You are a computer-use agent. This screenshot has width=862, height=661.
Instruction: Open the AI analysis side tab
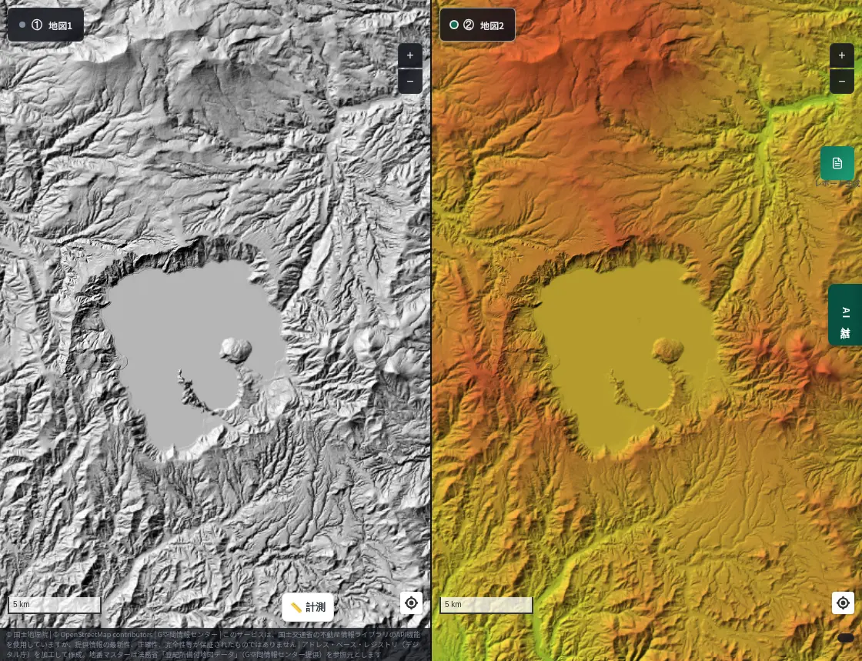[845, 315]
